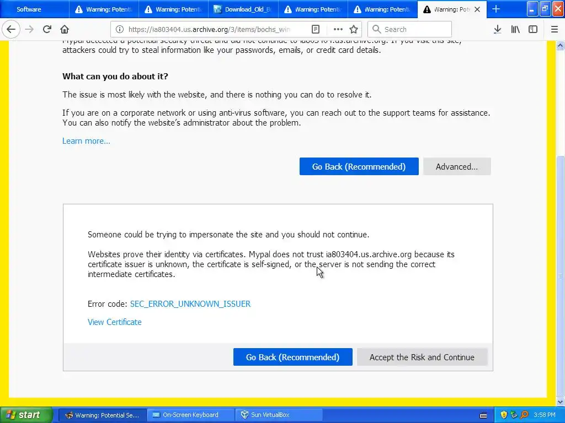565x423 pixels.
Task: Click the scrollbar up arrow
Action: 561,45
